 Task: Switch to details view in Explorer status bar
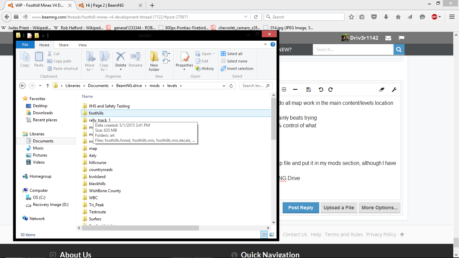pos(264,234)
